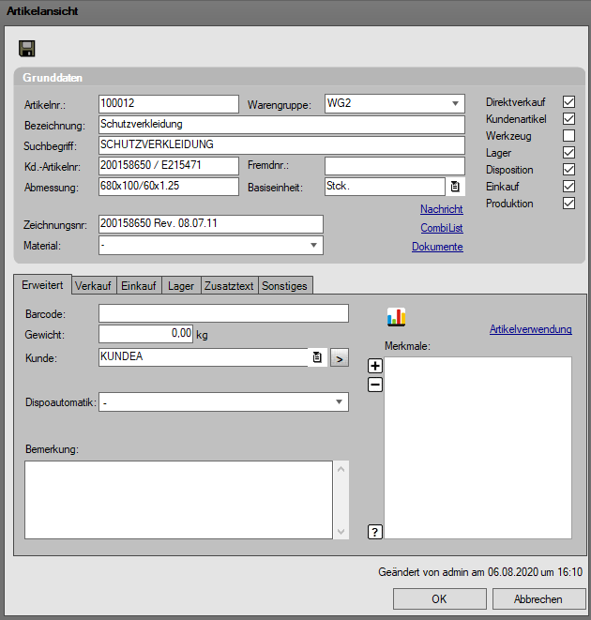The width and height of the screenshot is (591, 620).
Task: Open the Material dropdown
Action: tap(312, 246)
